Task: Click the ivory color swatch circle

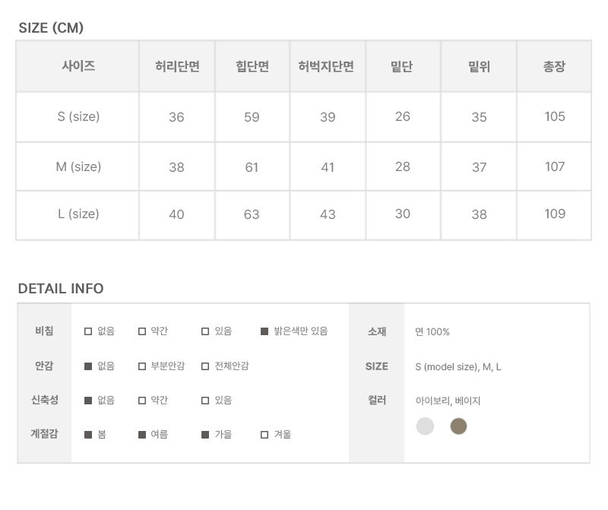Action: [425, 426]
